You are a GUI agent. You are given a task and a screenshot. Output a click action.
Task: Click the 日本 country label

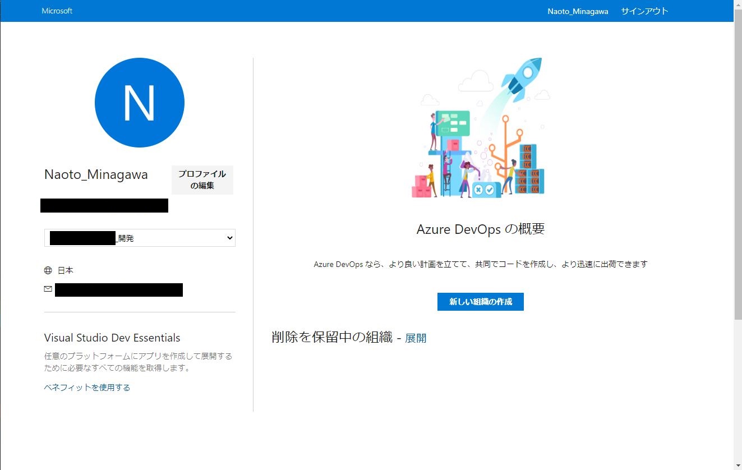[x=65, y=270]
